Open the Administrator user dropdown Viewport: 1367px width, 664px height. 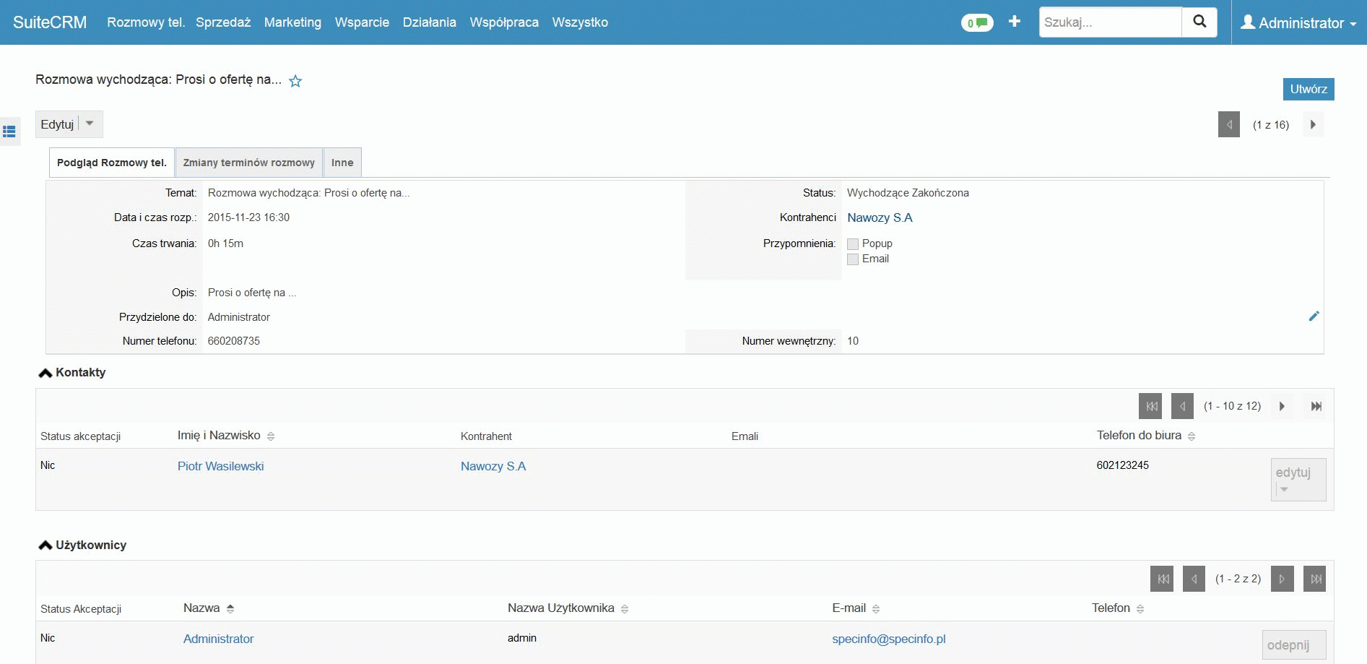tap(1298, 23)
